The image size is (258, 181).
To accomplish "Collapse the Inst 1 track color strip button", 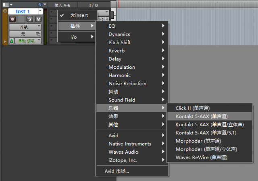I will pyautogui.click(x=5, y=11).
